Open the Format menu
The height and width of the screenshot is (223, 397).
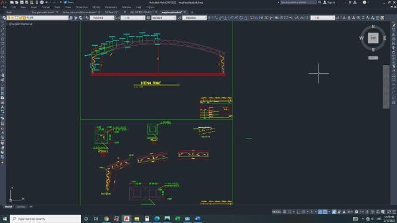[45, 7]
